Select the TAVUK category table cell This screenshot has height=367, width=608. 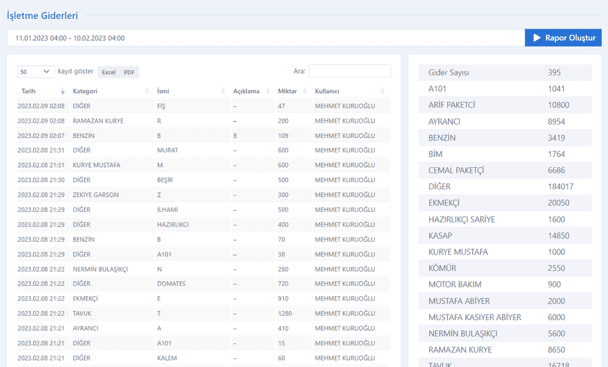point(111,313)
